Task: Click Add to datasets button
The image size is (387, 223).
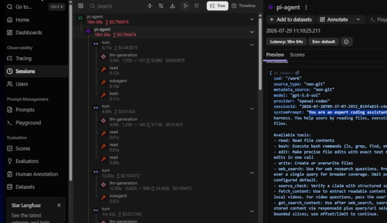Action: (290, 20)
